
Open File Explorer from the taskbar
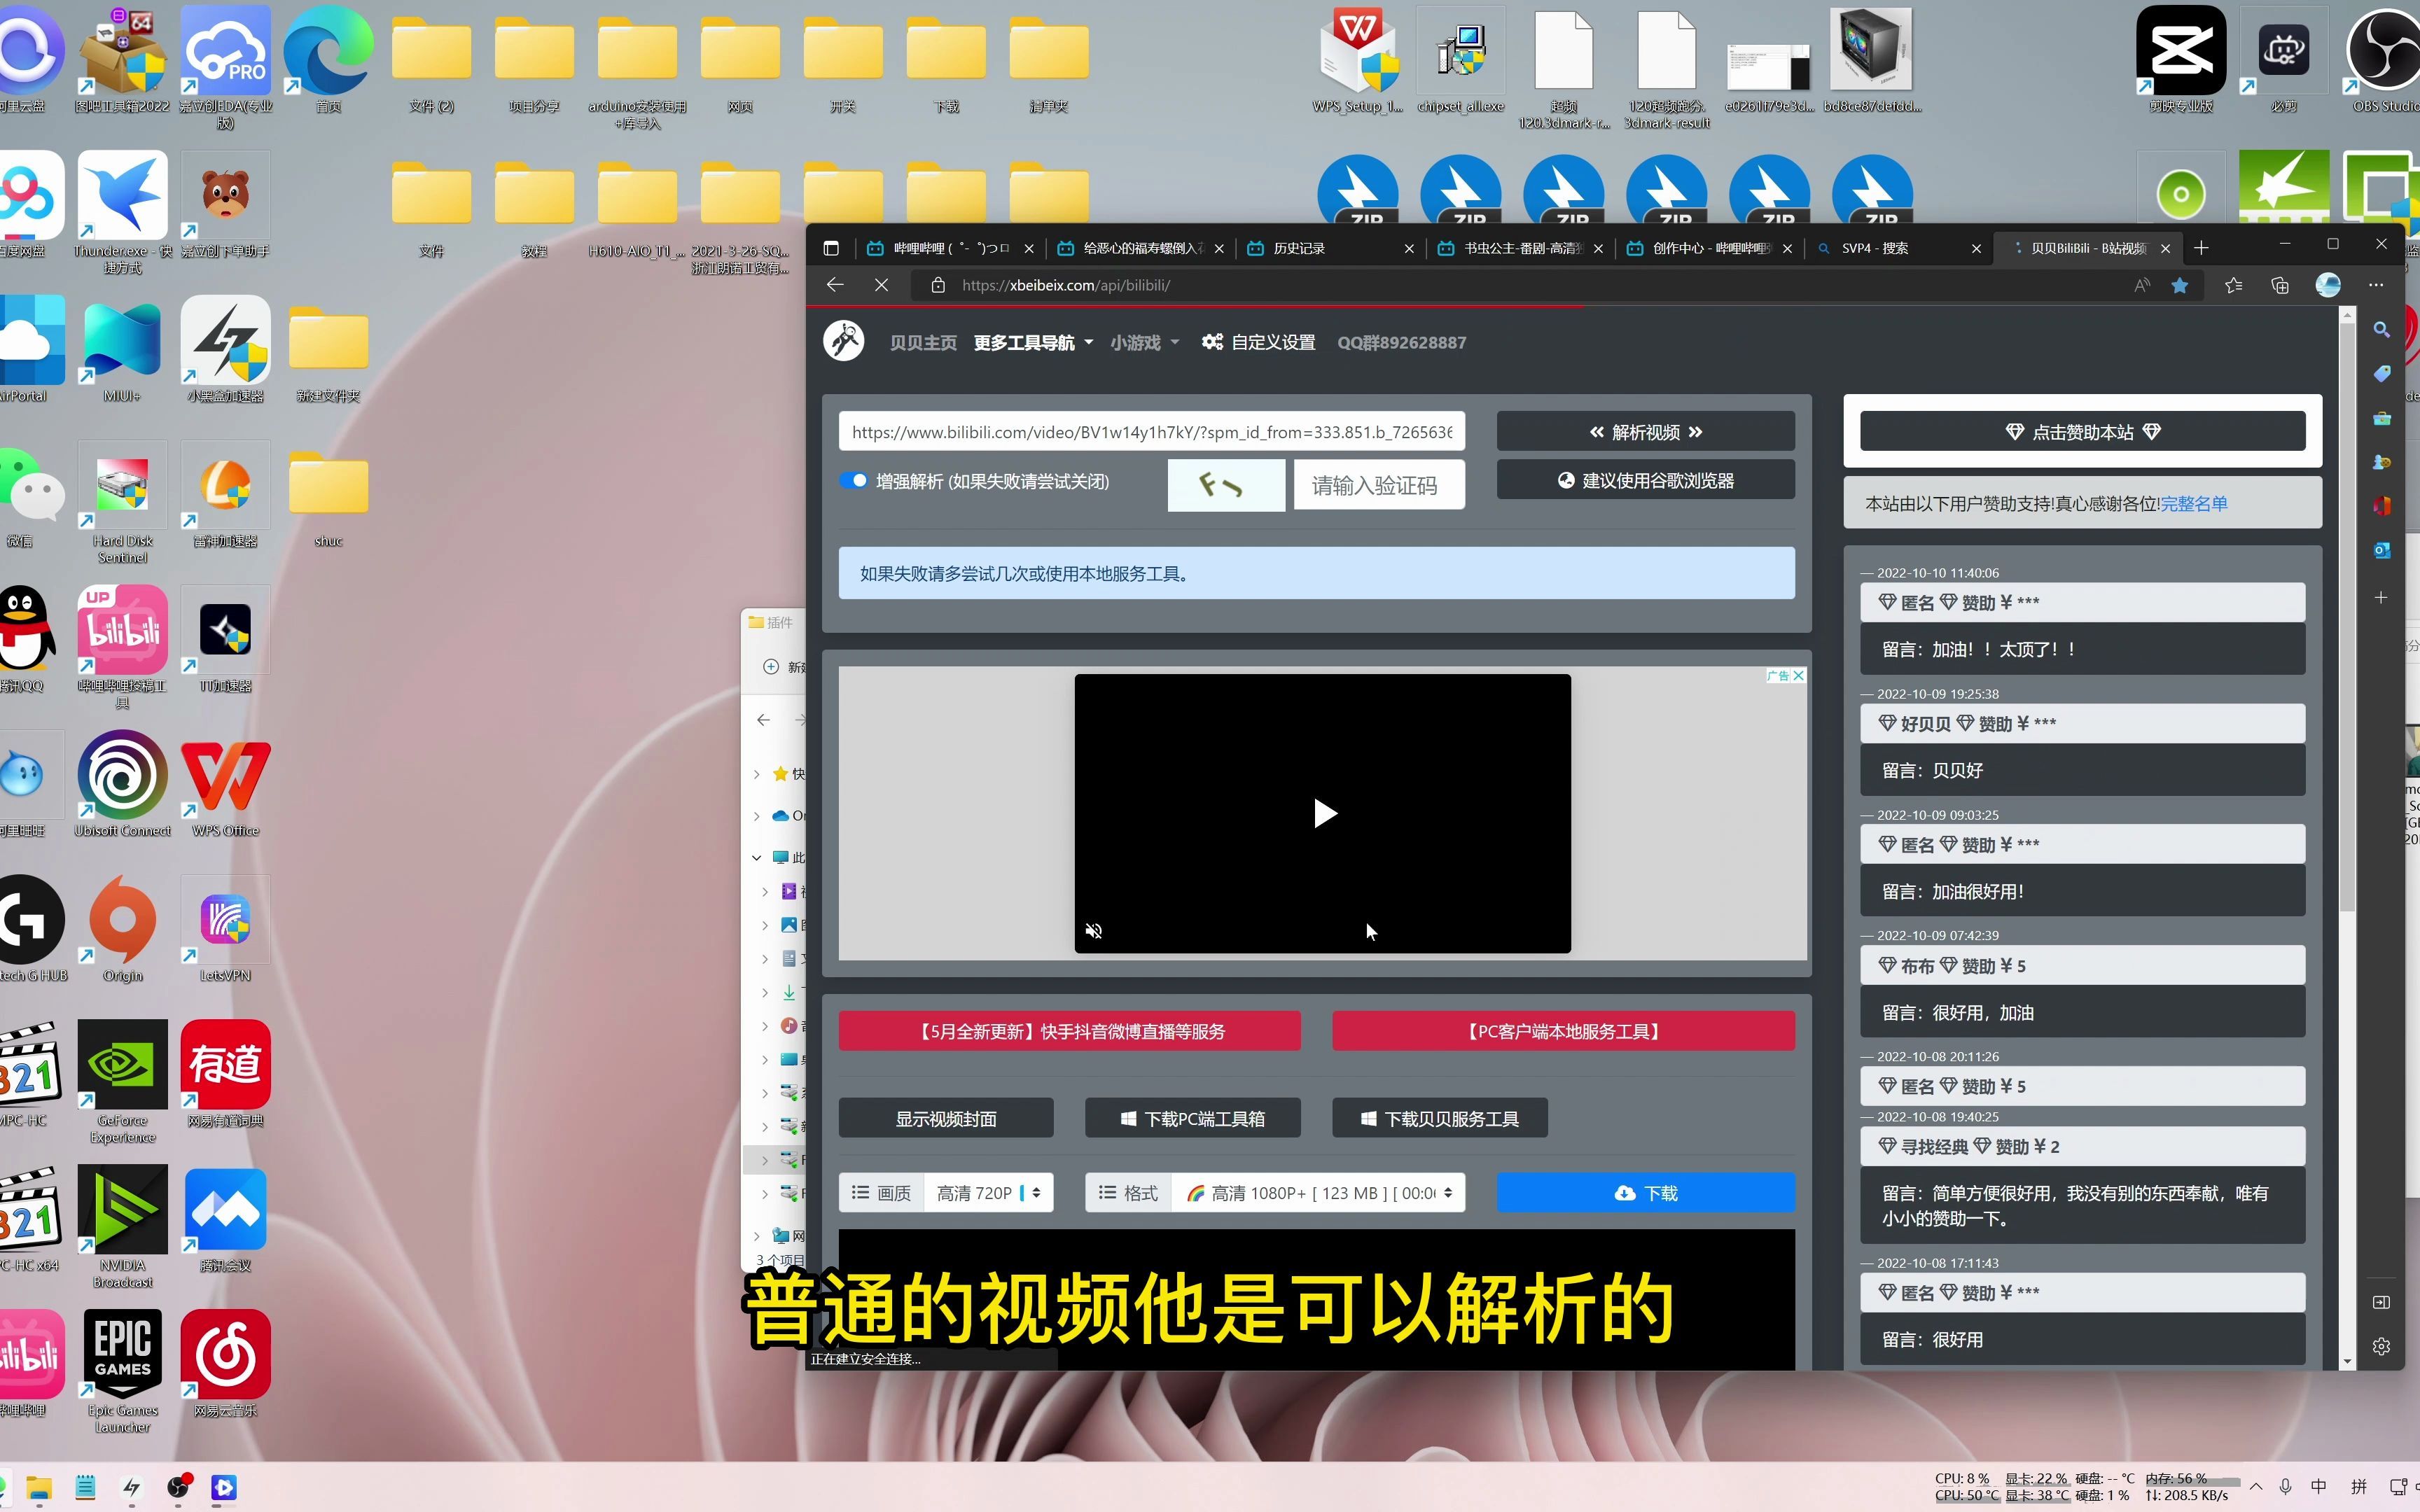(39, 1487)
